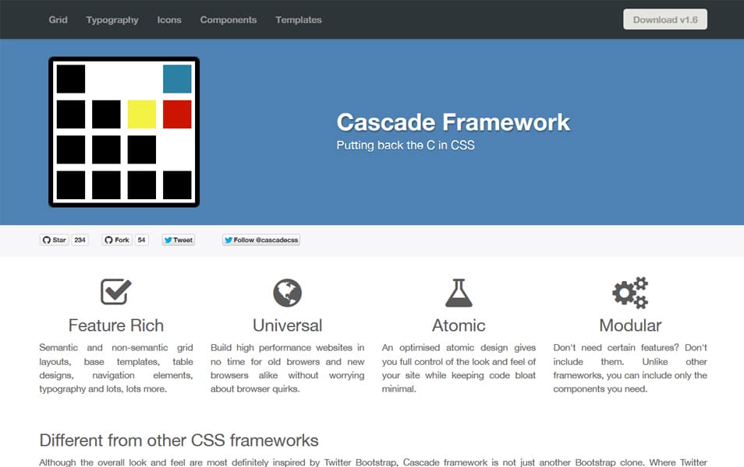Click the word 'minimal.' under Atomic

tap(399, 389)
